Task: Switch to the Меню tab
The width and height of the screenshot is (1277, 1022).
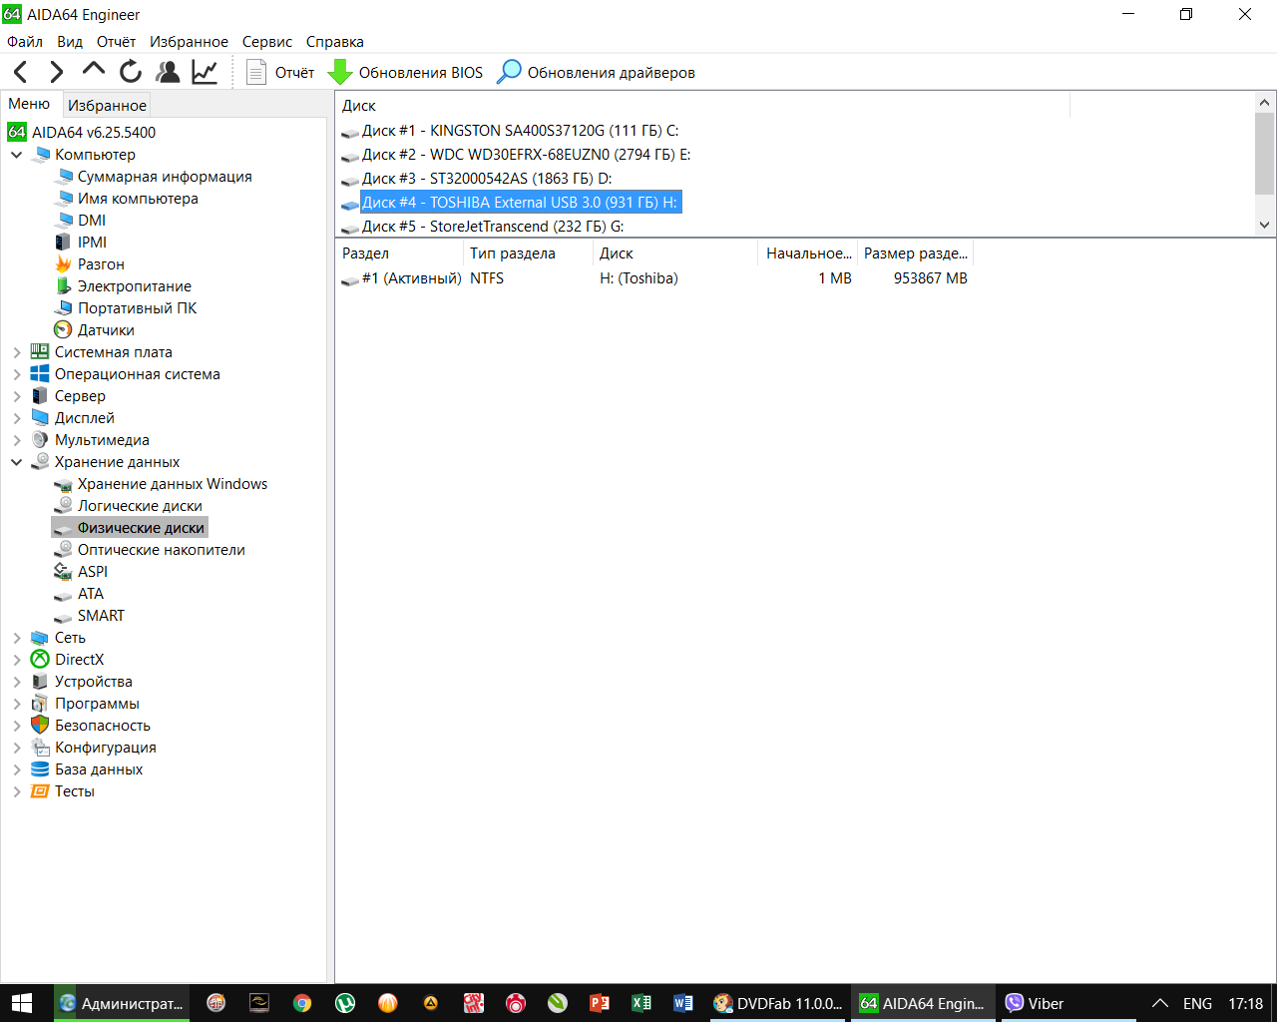Action: click(29, 104)
